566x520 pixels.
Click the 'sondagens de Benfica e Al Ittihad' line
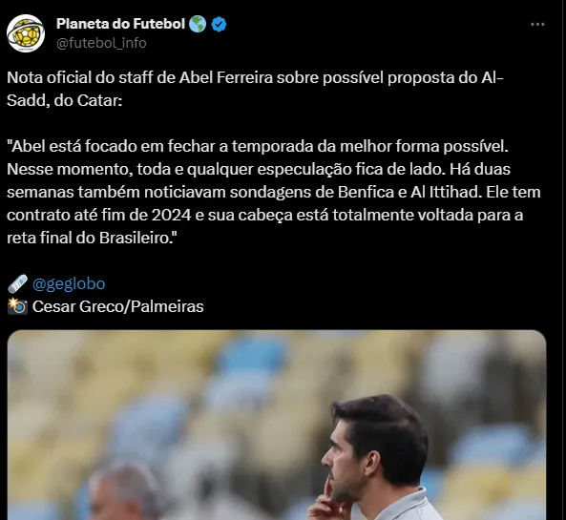tap(274, 192)
